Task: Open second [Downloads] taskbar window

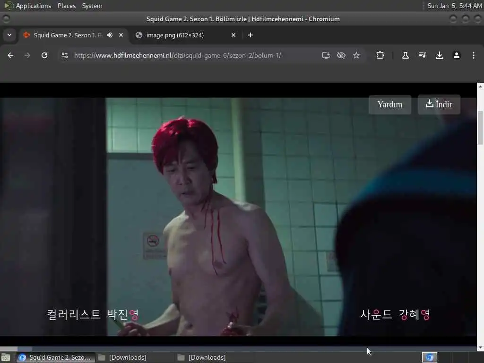Action: tap(215, 357)
